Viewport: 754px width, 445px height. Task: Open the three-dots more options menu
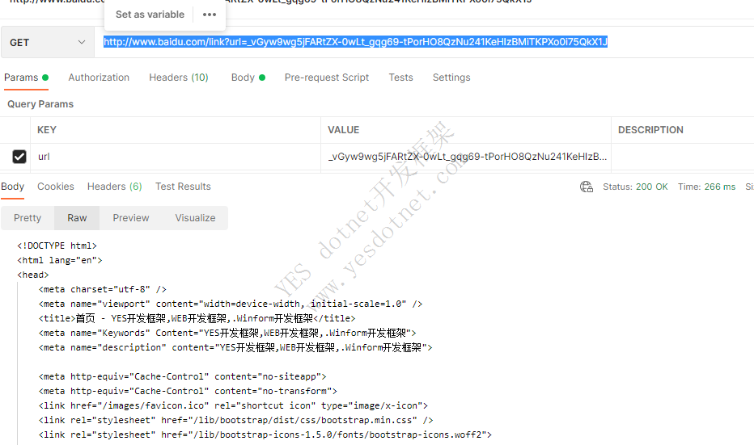click(210, 15)
